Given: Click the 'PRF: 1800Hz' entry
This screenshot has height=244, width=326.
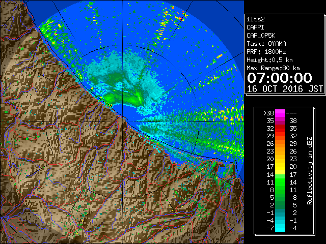Looking at the screenshot, I should click(x=266, y=52).
